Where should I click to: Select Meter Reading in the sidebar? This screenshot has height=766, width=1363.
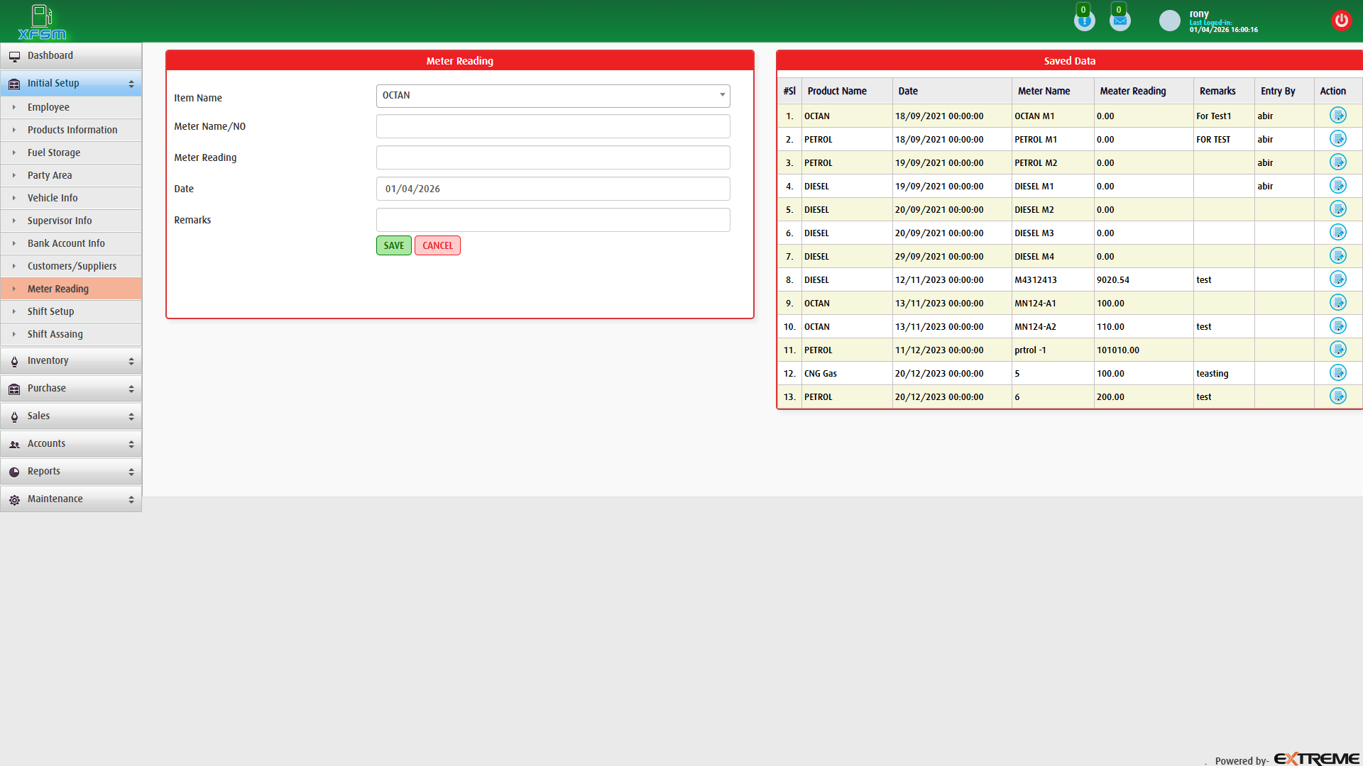click(x=58, y=289)
